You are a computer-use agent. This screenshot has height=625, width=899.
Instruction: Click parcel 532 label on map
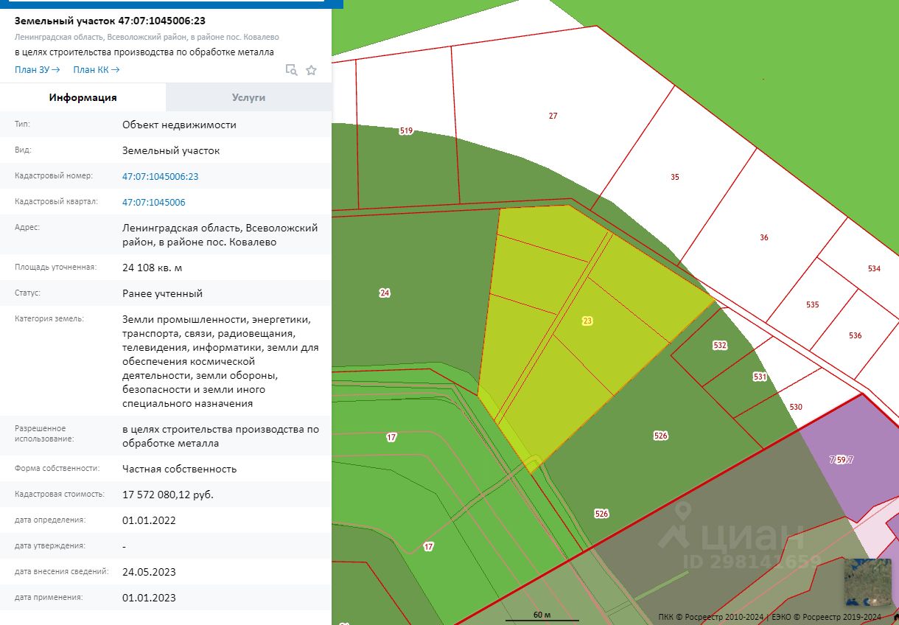point(720,345)
